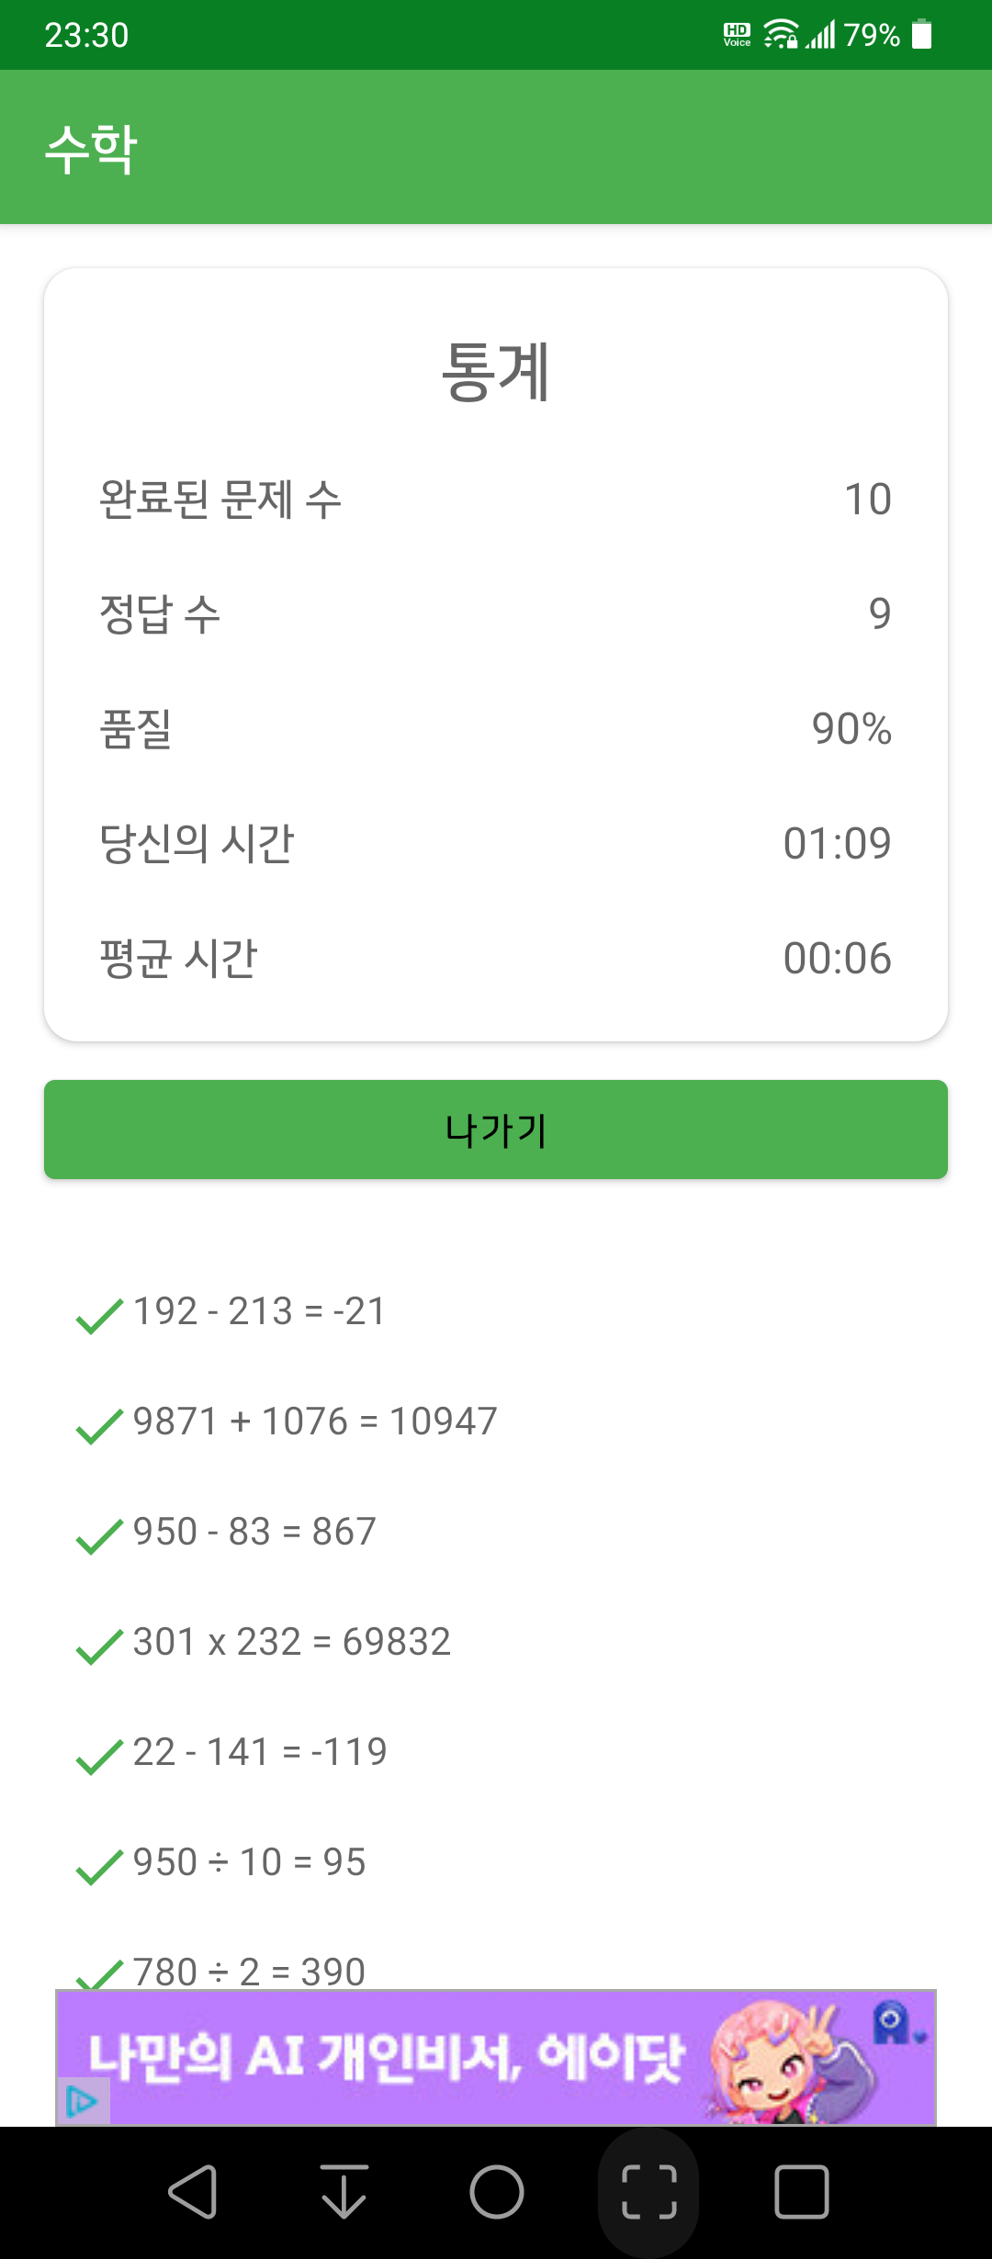This screenshot has width=992, height=2259.
Task: Tap the checkmark beside 22 - 141 = -119
Action: point(99,1757)
